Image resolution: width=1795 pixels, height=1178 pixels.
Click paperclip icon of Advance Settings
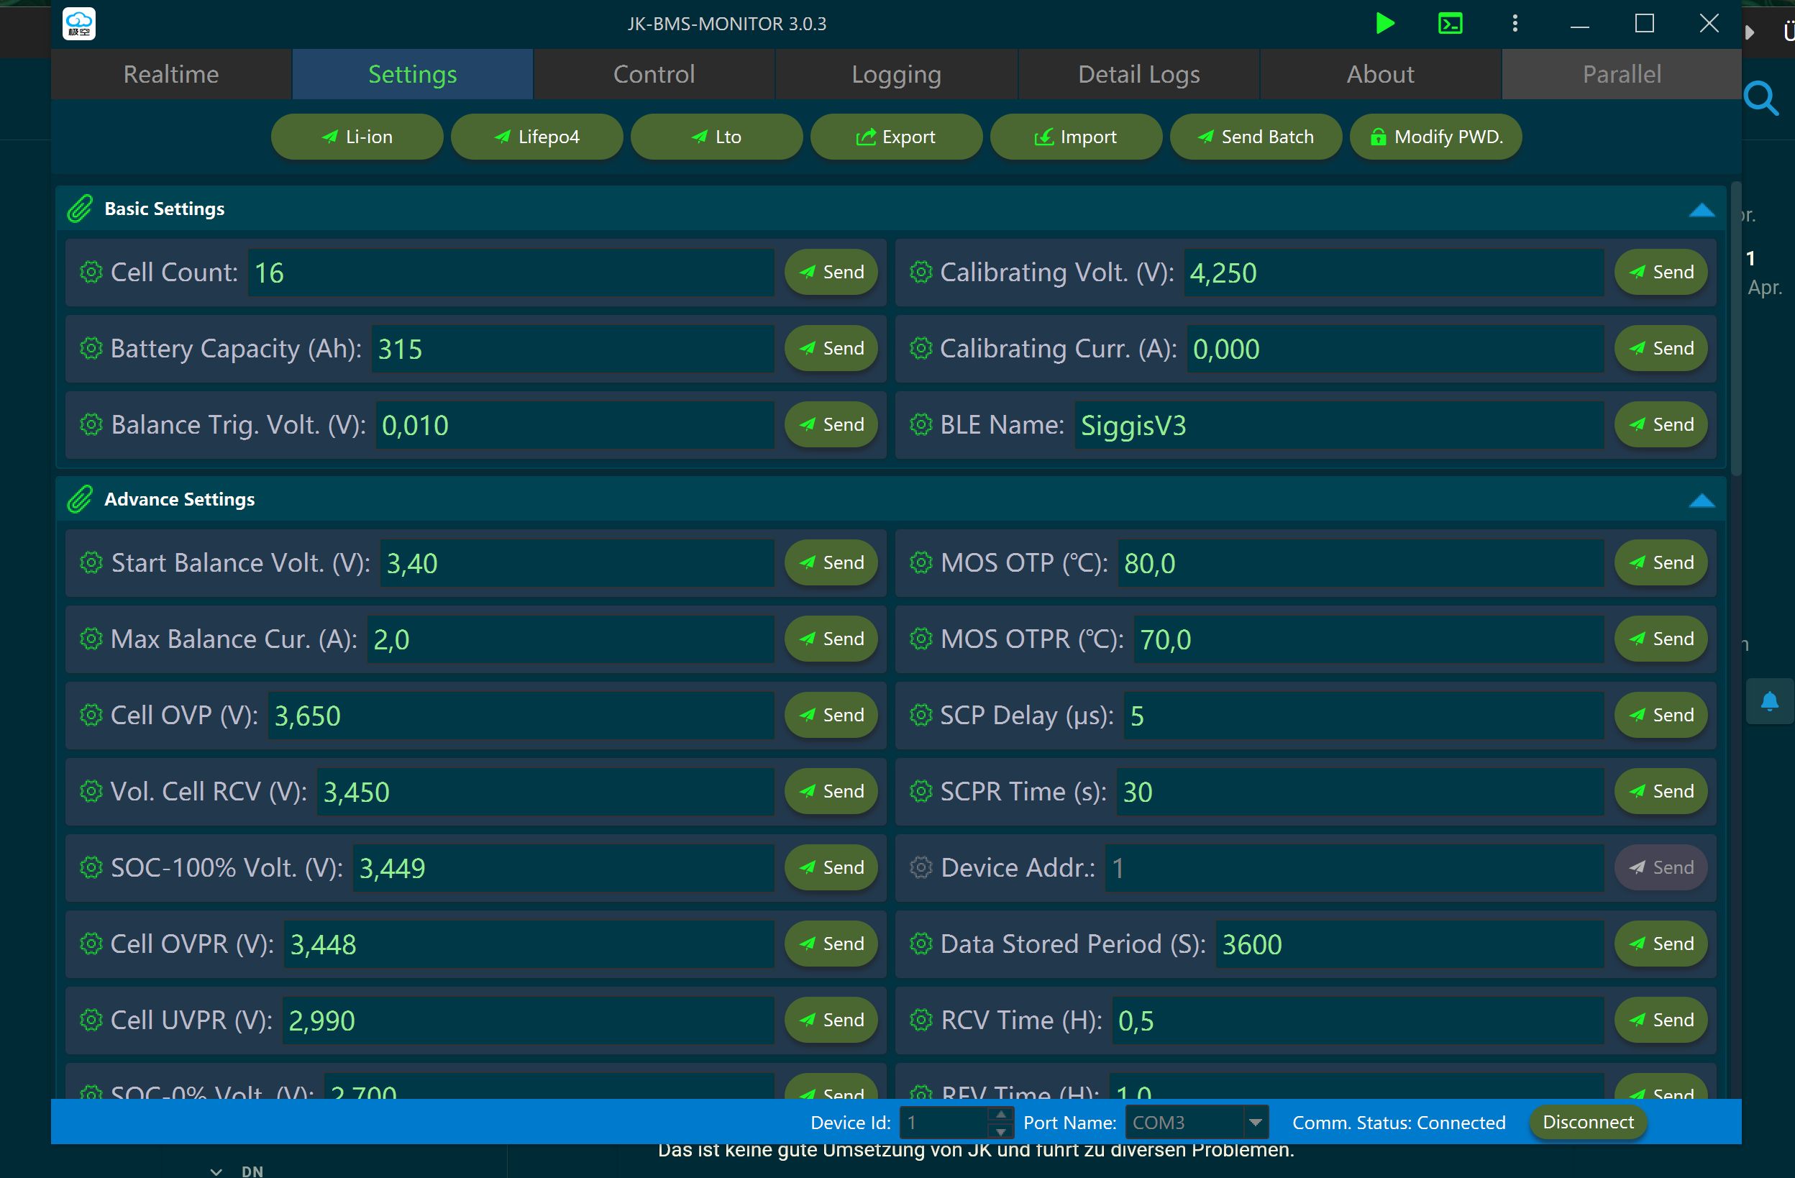[80, 498]
